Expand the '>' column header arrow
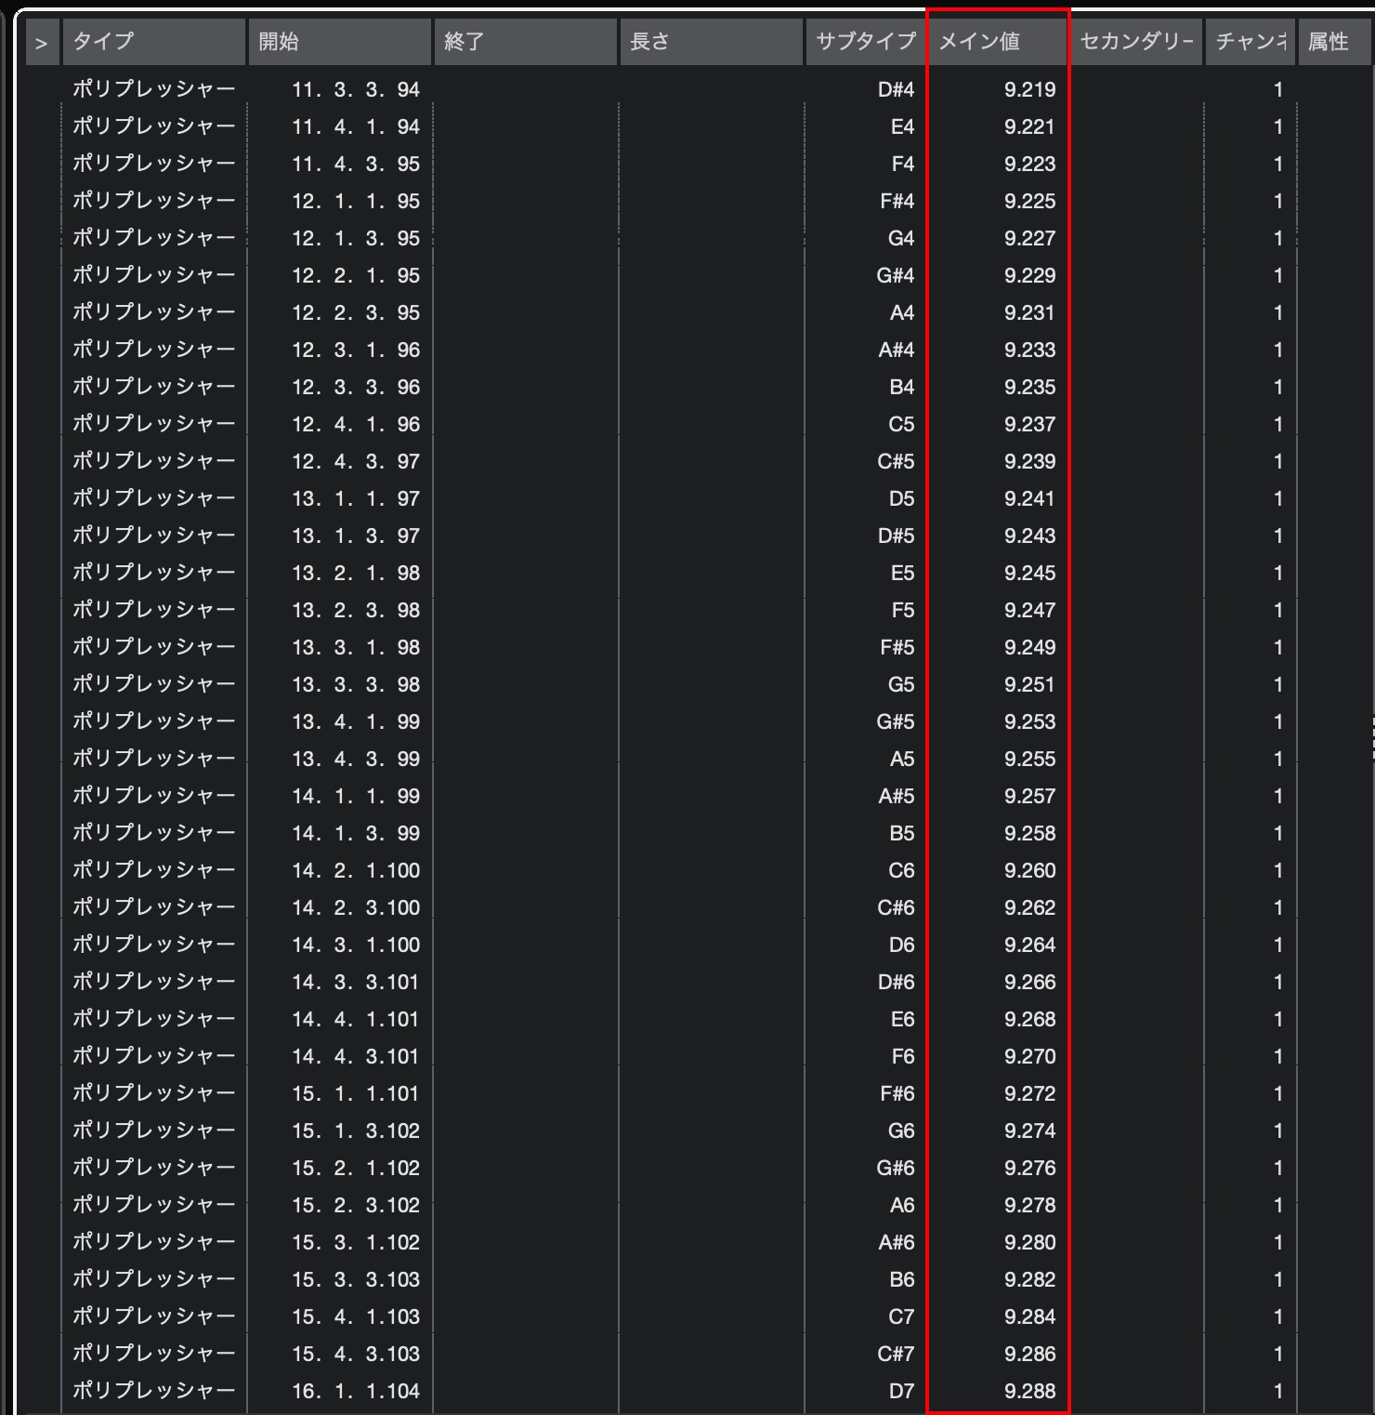This screenshot has width=1375, height=1415. pos(41,43)
